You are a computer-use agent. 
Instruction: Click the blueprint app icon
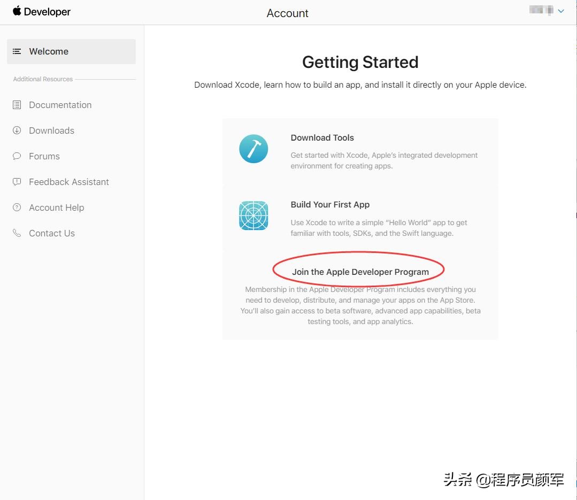pos(253,216)
